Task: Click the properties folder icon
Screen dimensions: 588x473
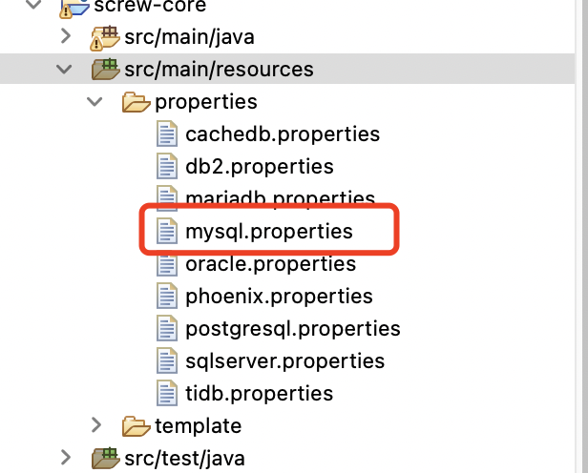Action: coord(136,102)
